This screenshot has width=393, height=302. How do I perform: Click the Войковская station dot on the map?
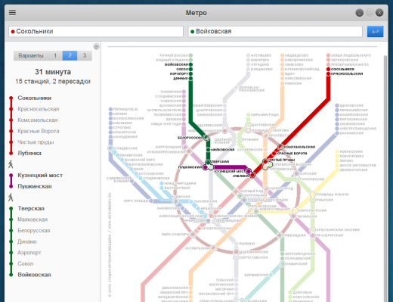(190, 64)
